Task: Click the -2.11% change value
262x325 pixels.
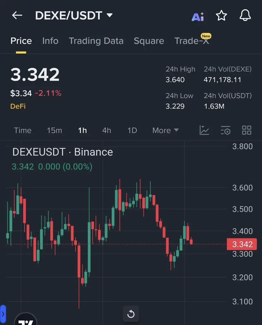Action: [x=48, y=93]
